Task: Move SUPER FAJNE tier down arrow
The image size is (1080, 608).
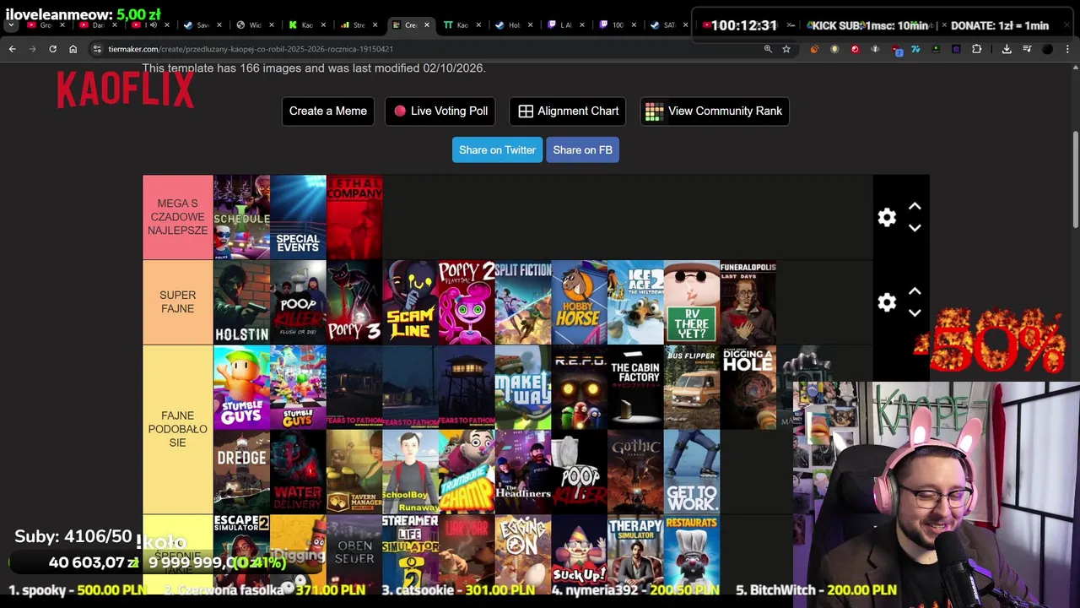Action: click(x=915, y=312)
